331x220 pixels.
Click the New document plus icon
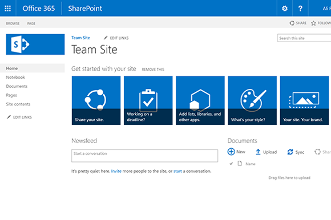[x=231, y=152]
